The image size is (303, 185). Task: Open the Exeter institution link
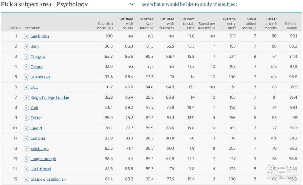click(x=36, y=118)
